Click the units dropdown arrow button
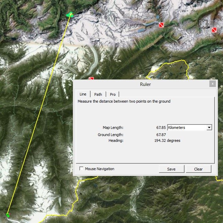This screenshot has height=223, width=223. coord(209,128)
